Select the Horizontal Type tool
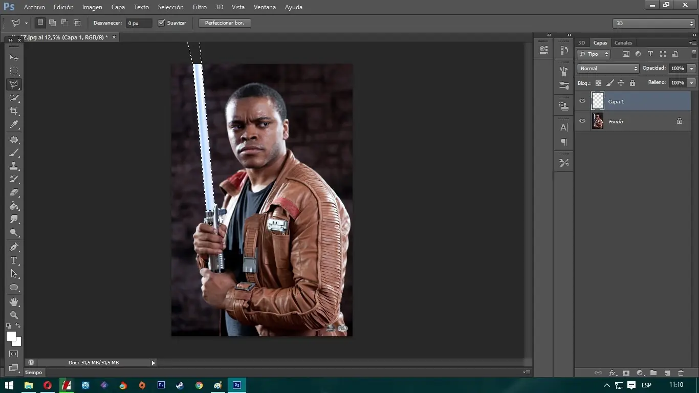The image size is (699, 393). click(x=14, y=260)
